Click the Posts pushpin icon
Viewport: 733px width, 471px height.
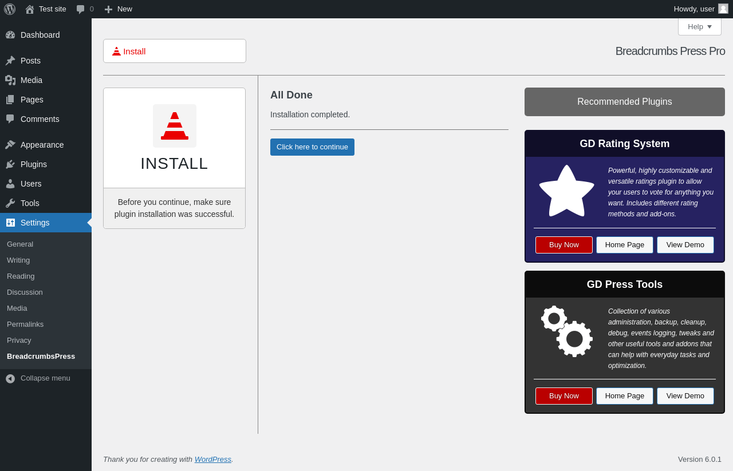[x=10, y=61]
